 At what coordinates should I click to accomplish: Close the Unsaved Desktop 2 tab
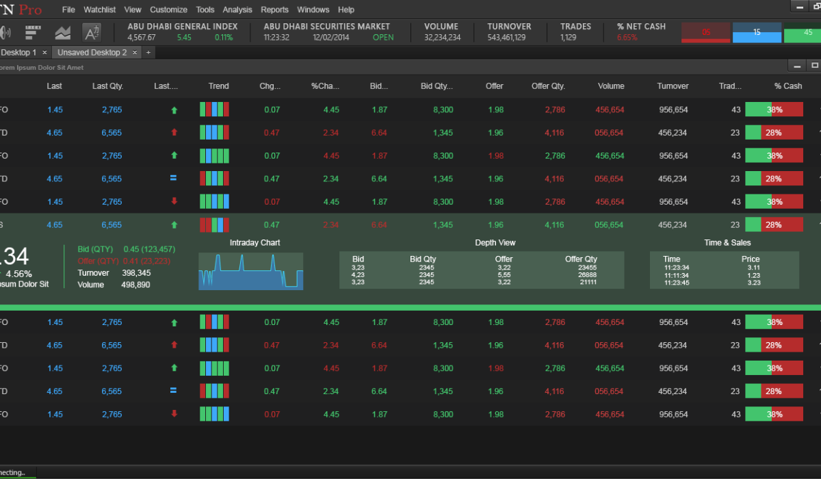point(135,52)
